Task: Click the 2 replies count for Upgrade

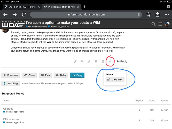Action: coord(139,110)
